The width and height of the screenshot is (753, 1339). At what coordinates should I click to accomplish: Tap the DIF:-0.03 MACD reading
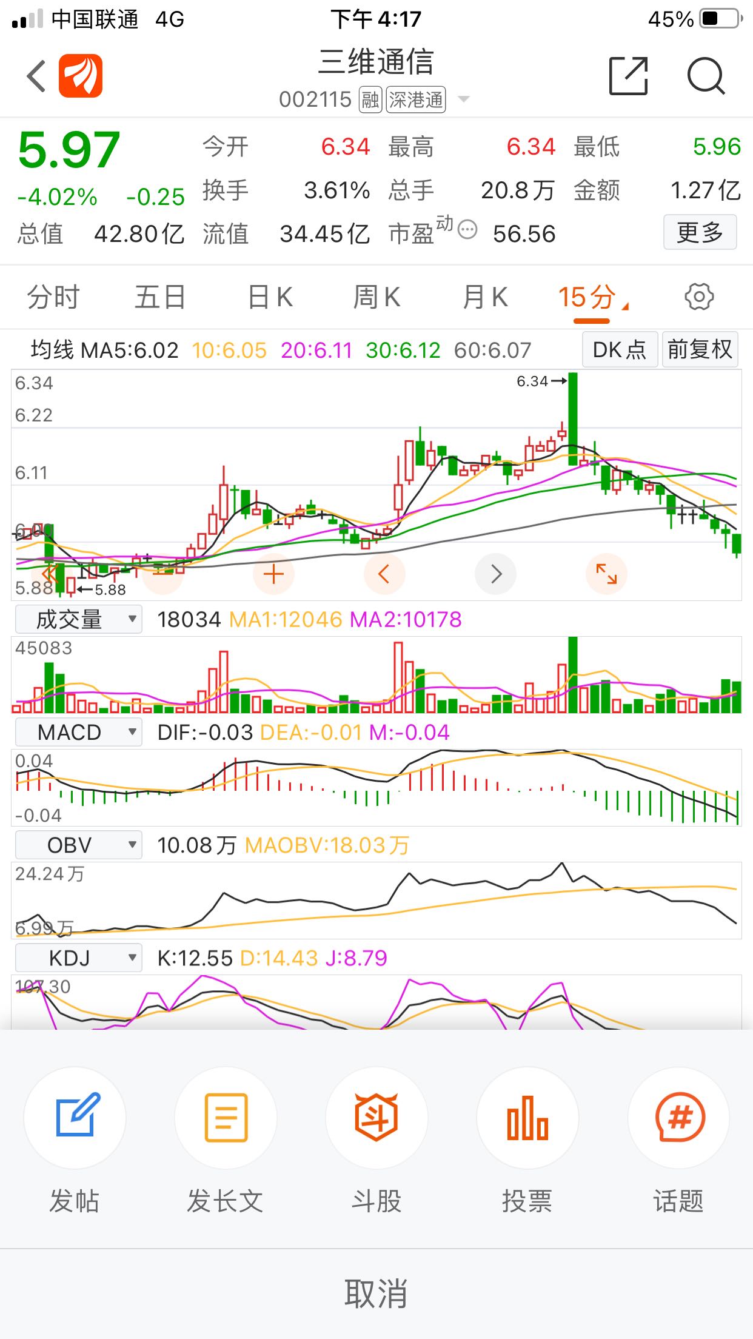click(x=205, y=733)
